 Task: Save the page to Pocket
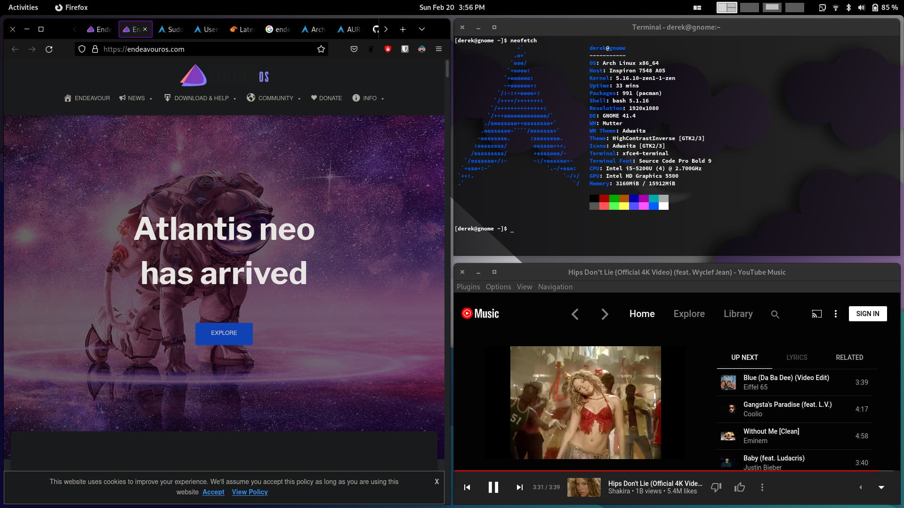tap(354, 49)
